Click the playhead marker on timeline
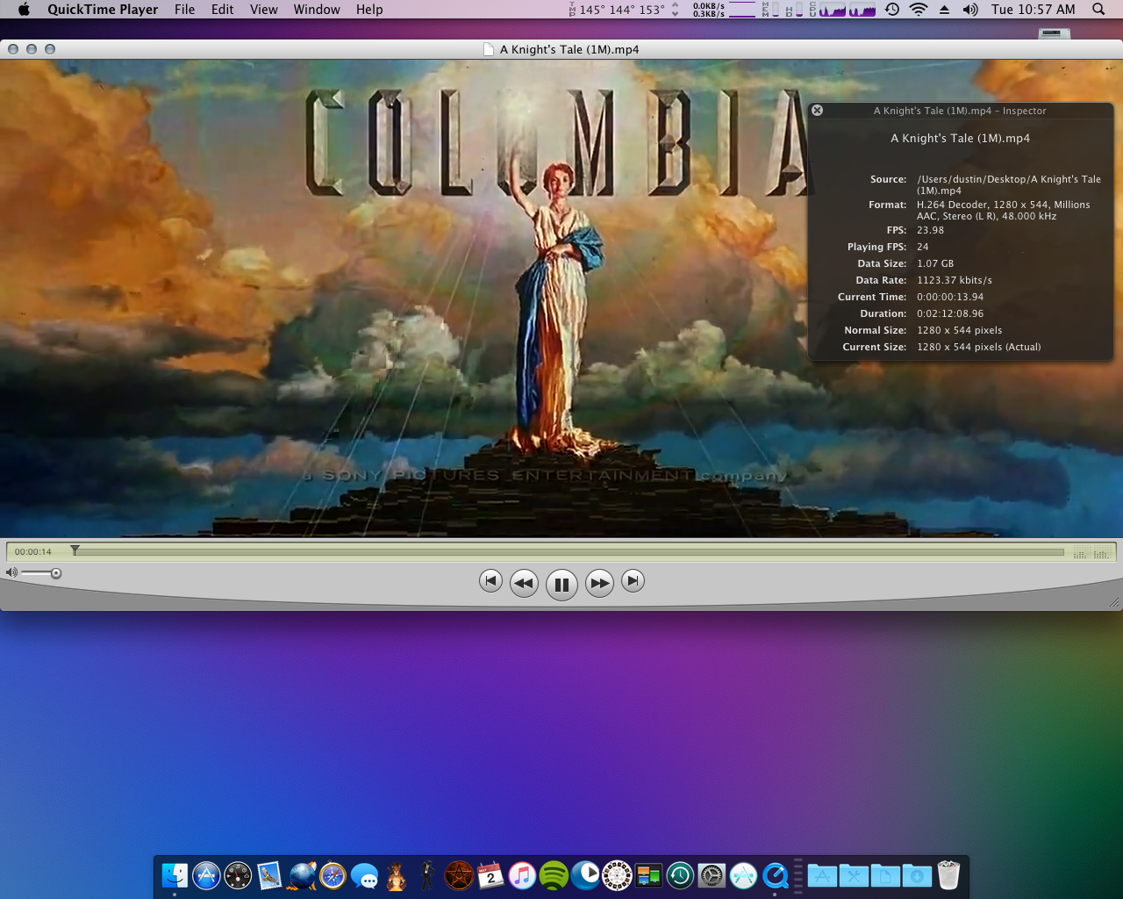The width and height of the screenshot is (1123, 899). tap(75, 550)
